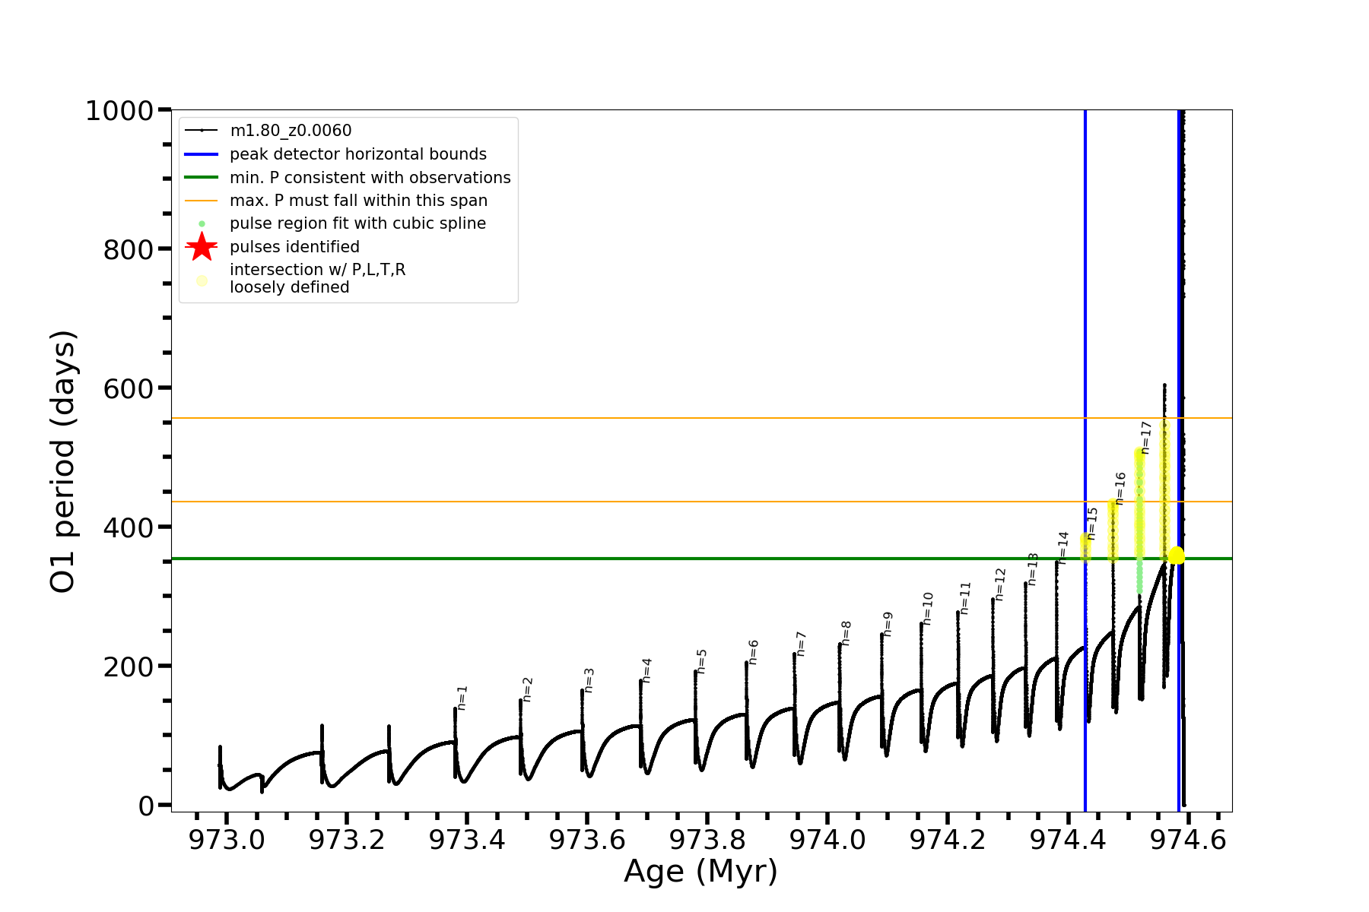Click the 974.0 tick label on x-axis
This screenshot has height=912, width=1369.
[x=827, y=840]
